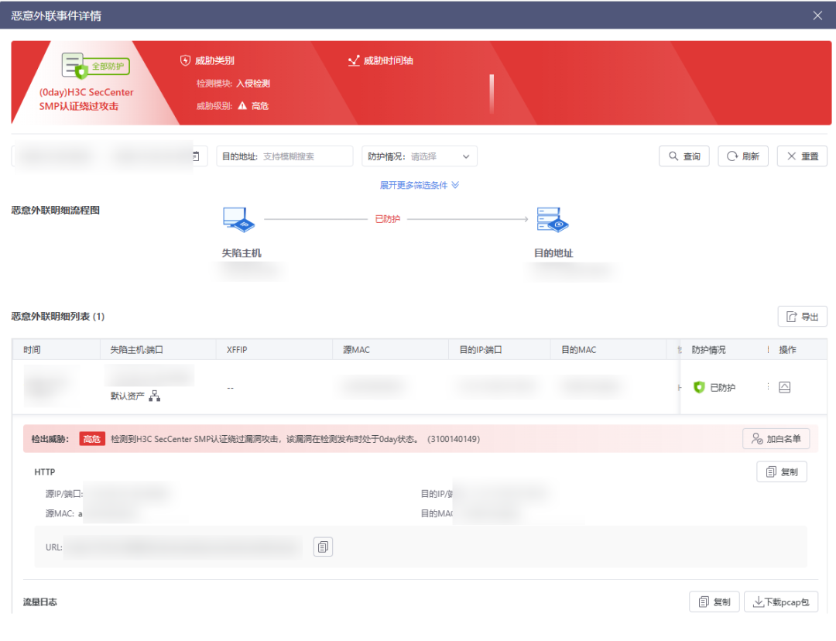Click the 加白名单 whitelist button
Viewport: 836px width, 641px height.
(x=776, y=439)
